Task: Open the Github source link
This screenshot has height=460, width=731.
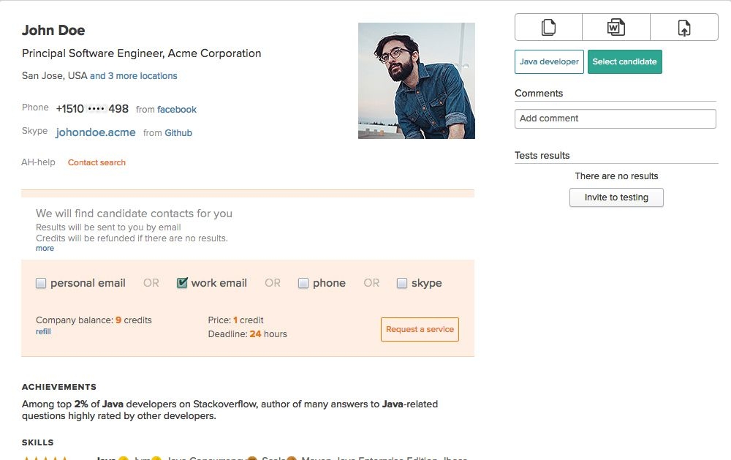Action: pyautogui.click(x=178, y=133)
